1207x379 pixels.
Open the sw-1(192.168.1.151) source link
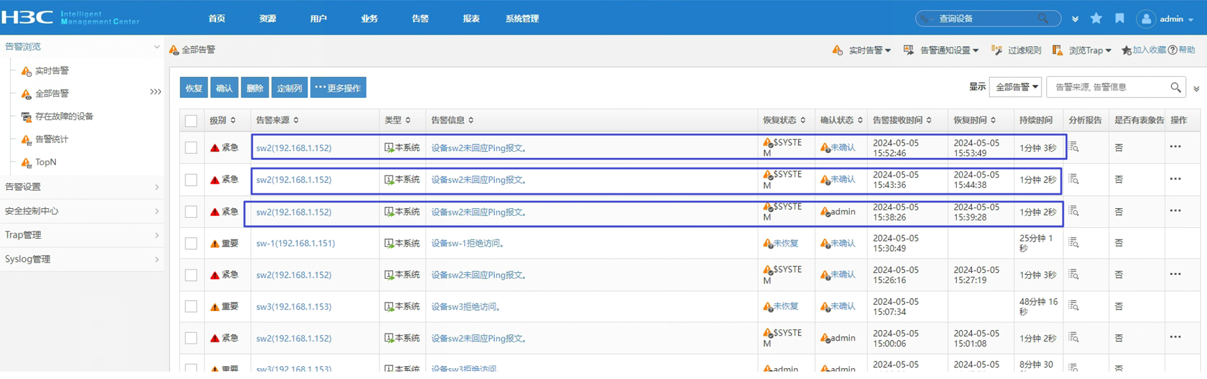[295, 243]
